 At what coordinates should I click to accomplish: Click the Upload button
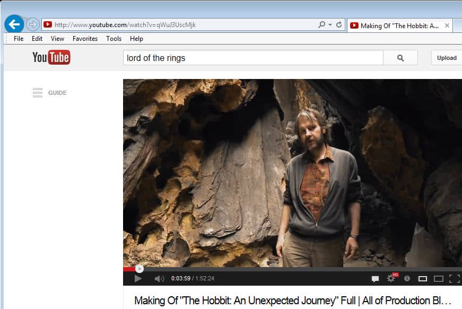tap(447, 58)
